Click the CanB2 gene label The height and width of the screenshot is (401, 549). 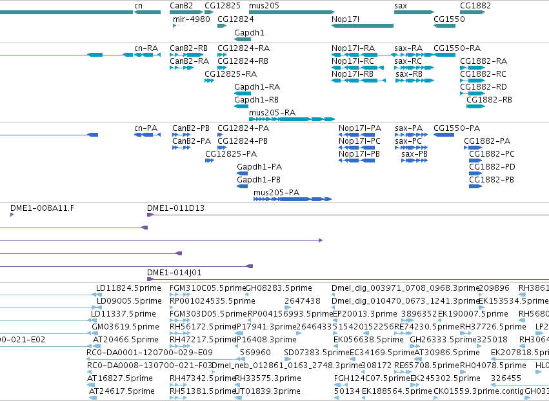181,6
